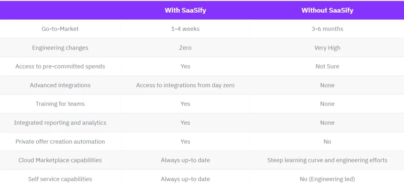Viewport: 404px width, 188px height.
Task: Click "Steep learning curve and engineering efforts" cell
Action: pos(327,160)
